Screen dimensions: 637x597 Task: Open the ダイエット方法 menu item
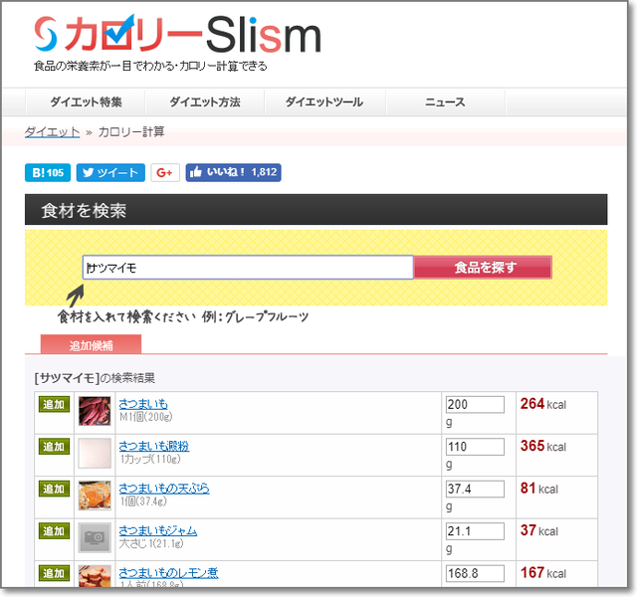click(x=205, y=102)
